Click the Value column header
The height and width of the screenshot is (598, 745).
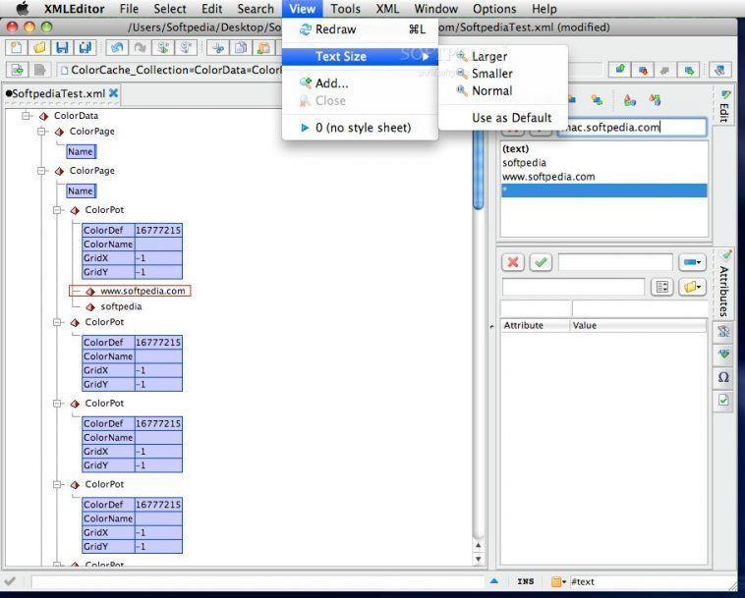coord(638,326)
